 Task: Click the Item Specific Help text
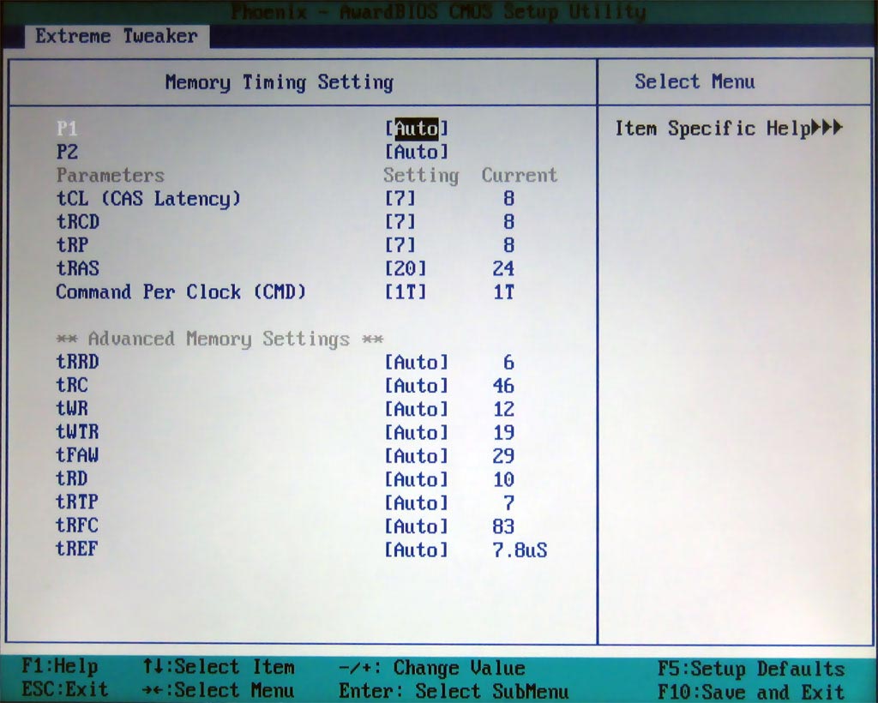click(713, 129)
